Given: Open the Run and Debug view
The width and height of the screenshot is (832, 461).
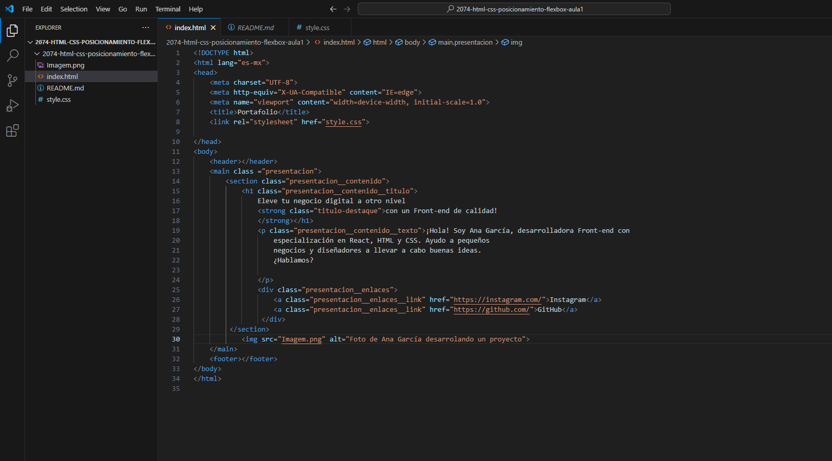Looking at the screenshot, I should [x=12, y=106].
